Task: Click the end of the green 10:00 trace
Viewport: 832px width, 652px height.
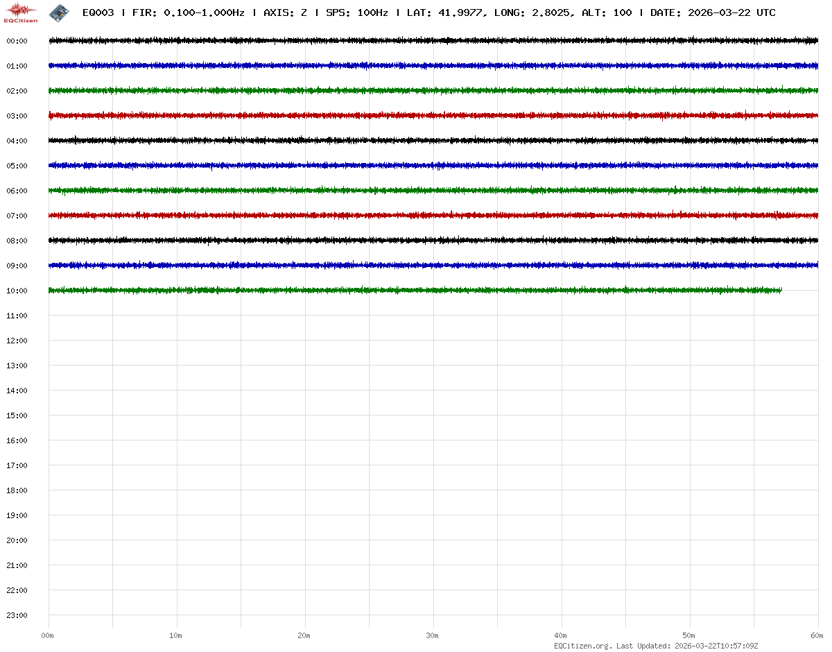Action: (x=779, y=291)
